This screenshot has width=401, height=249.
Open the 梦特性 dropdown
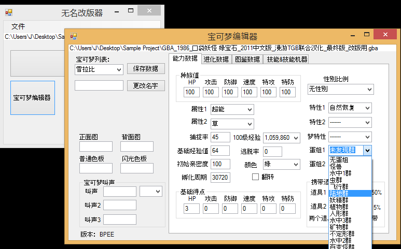tap(350, 137)
